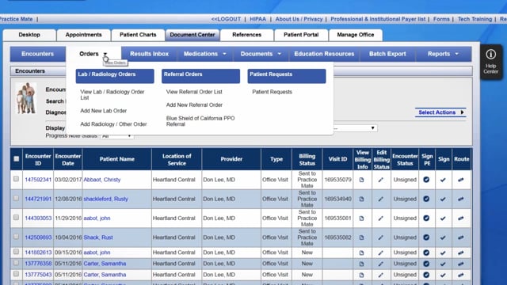The width and height of the screenshot is (507, 285).
Task: Check the box for encounter 137776358
Action: [x=16, y=263]
